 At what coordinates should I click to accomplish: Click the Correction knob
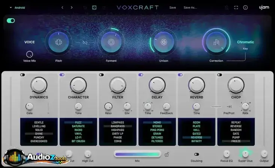coord(216,42)
